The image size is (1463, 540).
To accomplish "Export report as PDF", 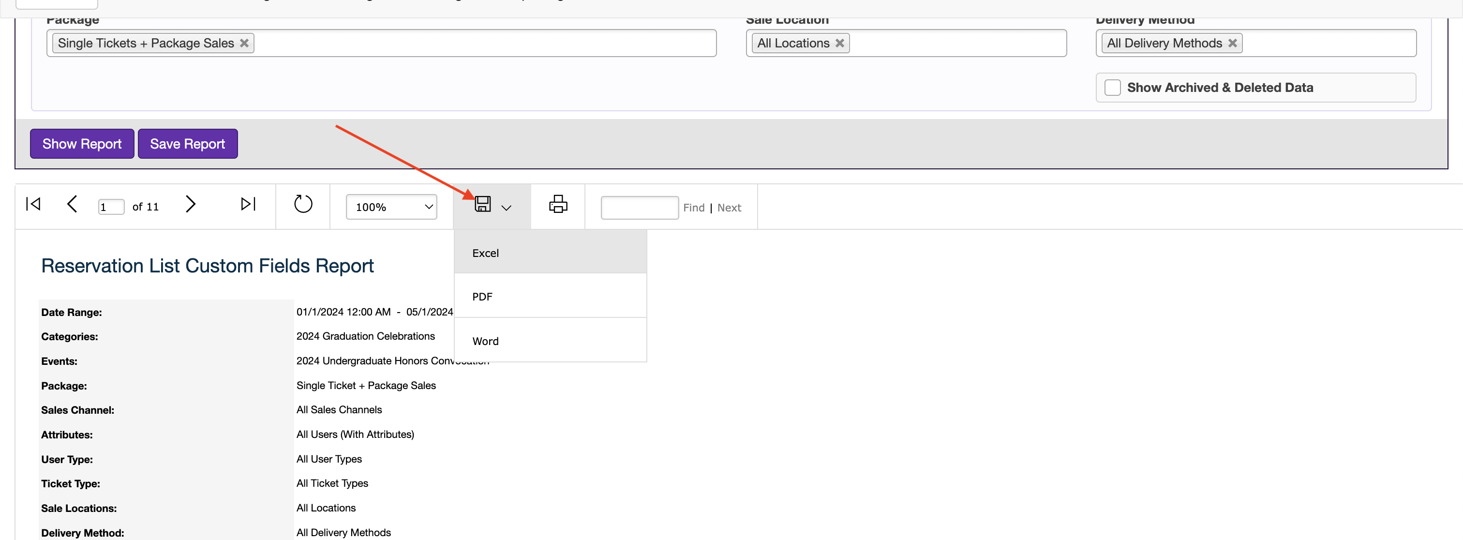I will 482,297.
